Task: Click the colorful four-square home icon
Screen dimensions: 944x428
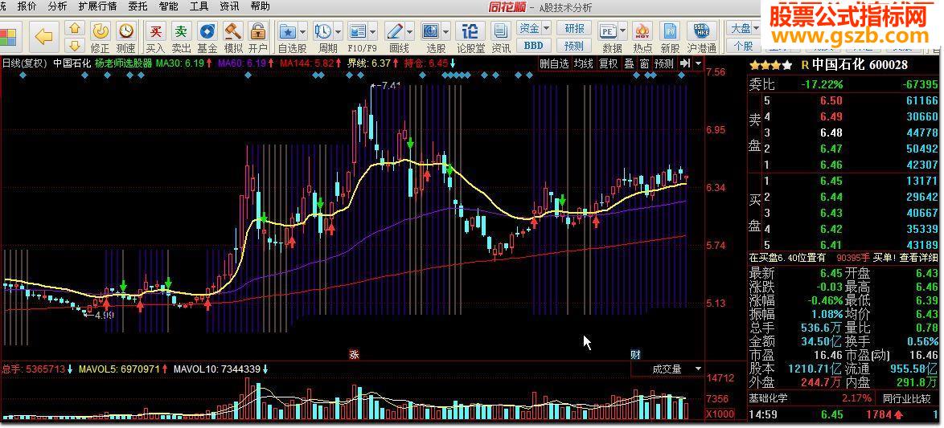Action: pos(8,36)
